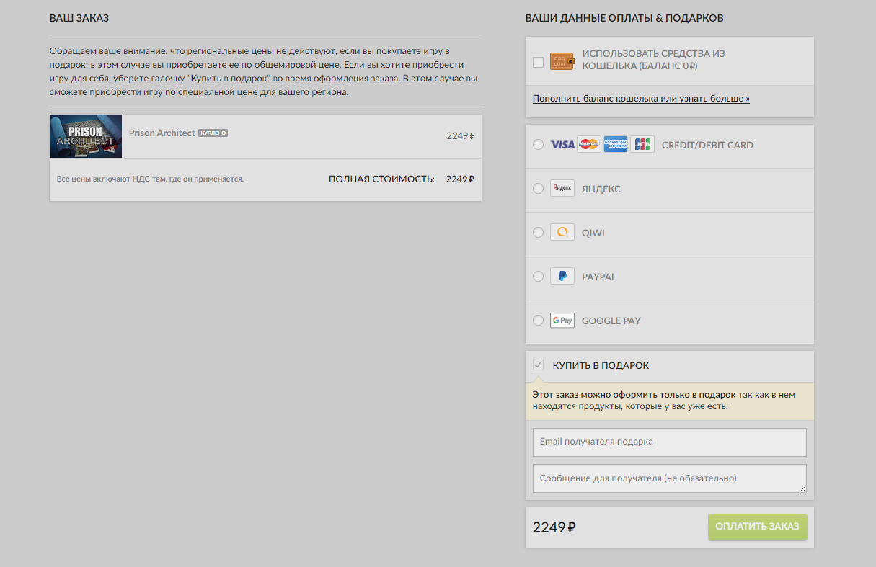Viewport: 876px width, 567px height.
Task: Click the ВАШ ЗАКАЗ heading
Action: tap(79, 18)
